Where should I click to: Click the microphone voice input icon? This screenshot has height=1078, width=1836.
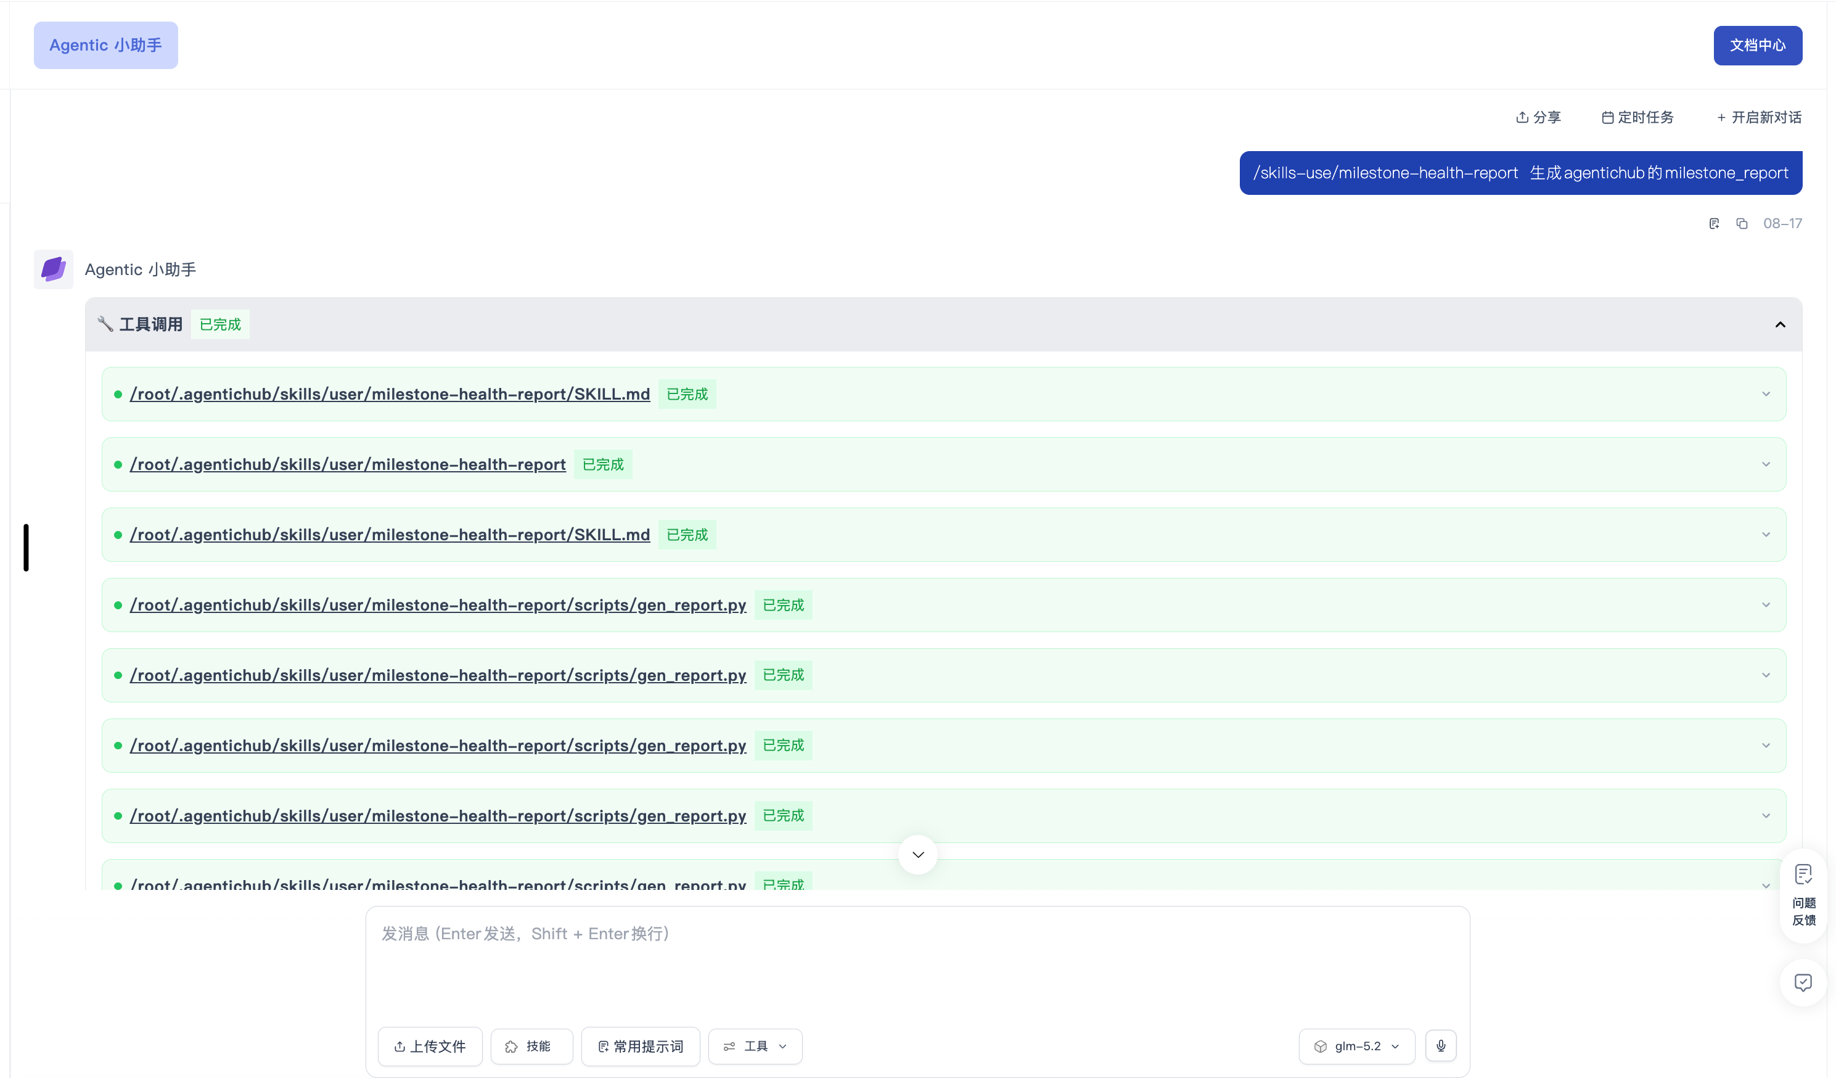coord(1440,1046)
